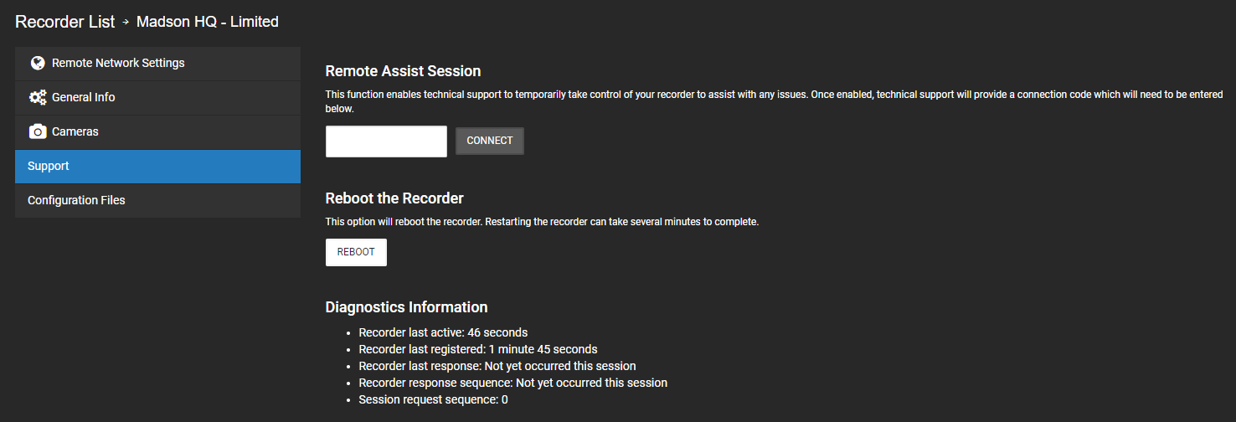The image size is (1236, 422).
Task: Click the gears icon next to General Info
Action: 37,97
